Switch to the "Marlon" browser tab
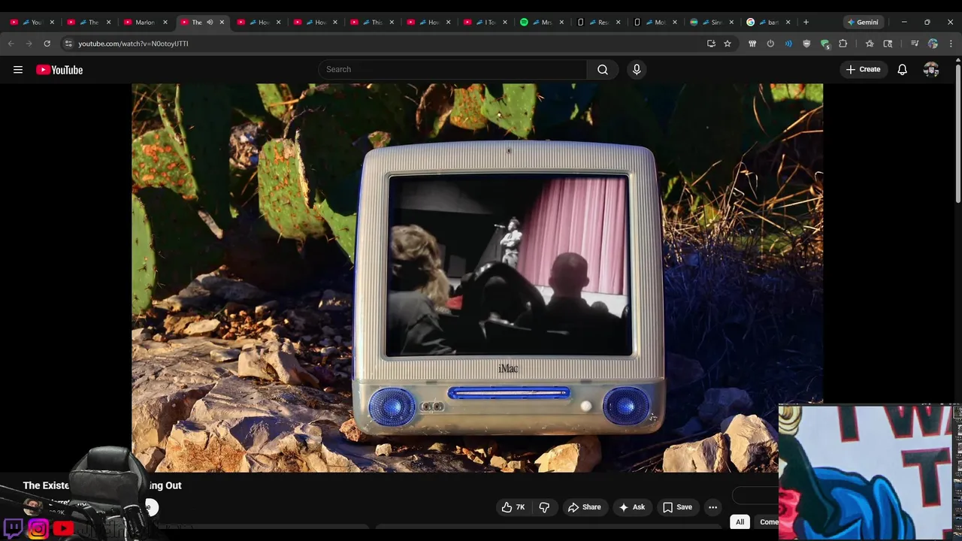 [145, 23]
